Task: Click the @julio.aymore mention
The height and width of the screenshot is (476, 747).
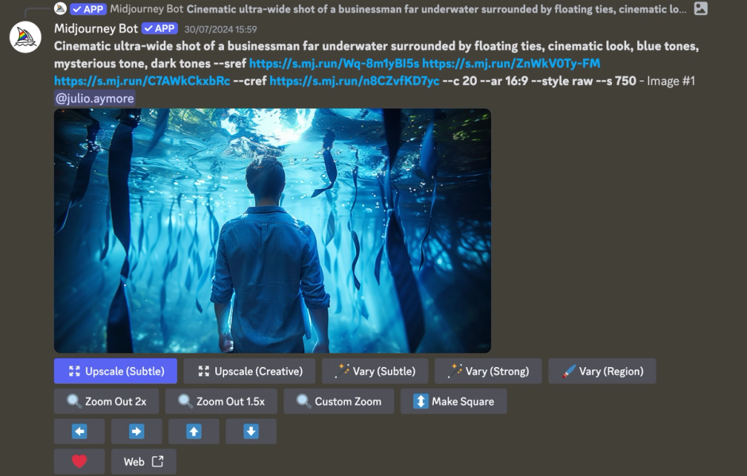Action: 95,99
